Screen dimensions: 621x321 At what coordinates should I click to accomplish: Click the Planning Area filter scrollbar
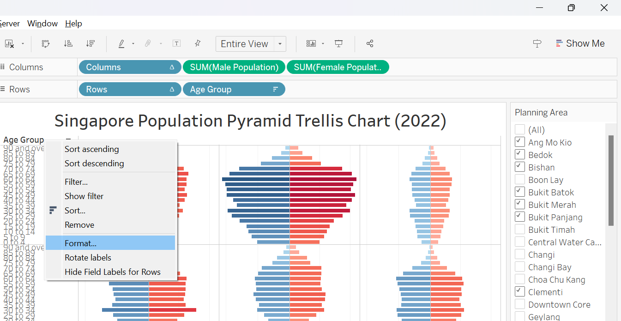(611, 180)
